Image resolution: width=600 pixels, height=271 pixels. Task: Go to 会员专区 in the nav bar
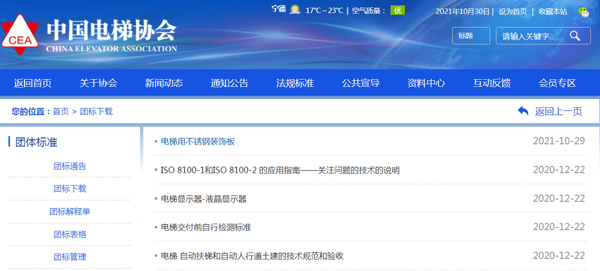pos(557,83)
